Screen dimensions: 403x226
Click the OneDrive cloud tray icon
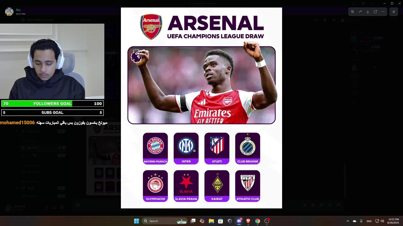[355, 221]
